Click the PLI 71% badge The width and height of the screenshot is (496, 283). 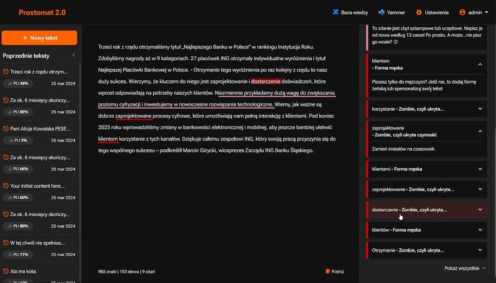pyautogui.click(x=18, y=255)
